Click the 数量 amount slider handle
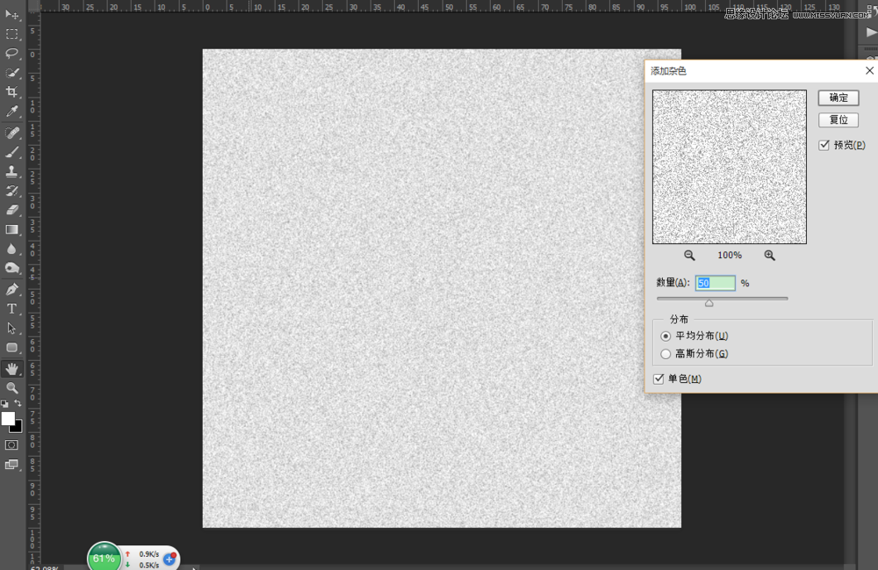The height and width of the screenshot is (570, 878). pos(709,303)
